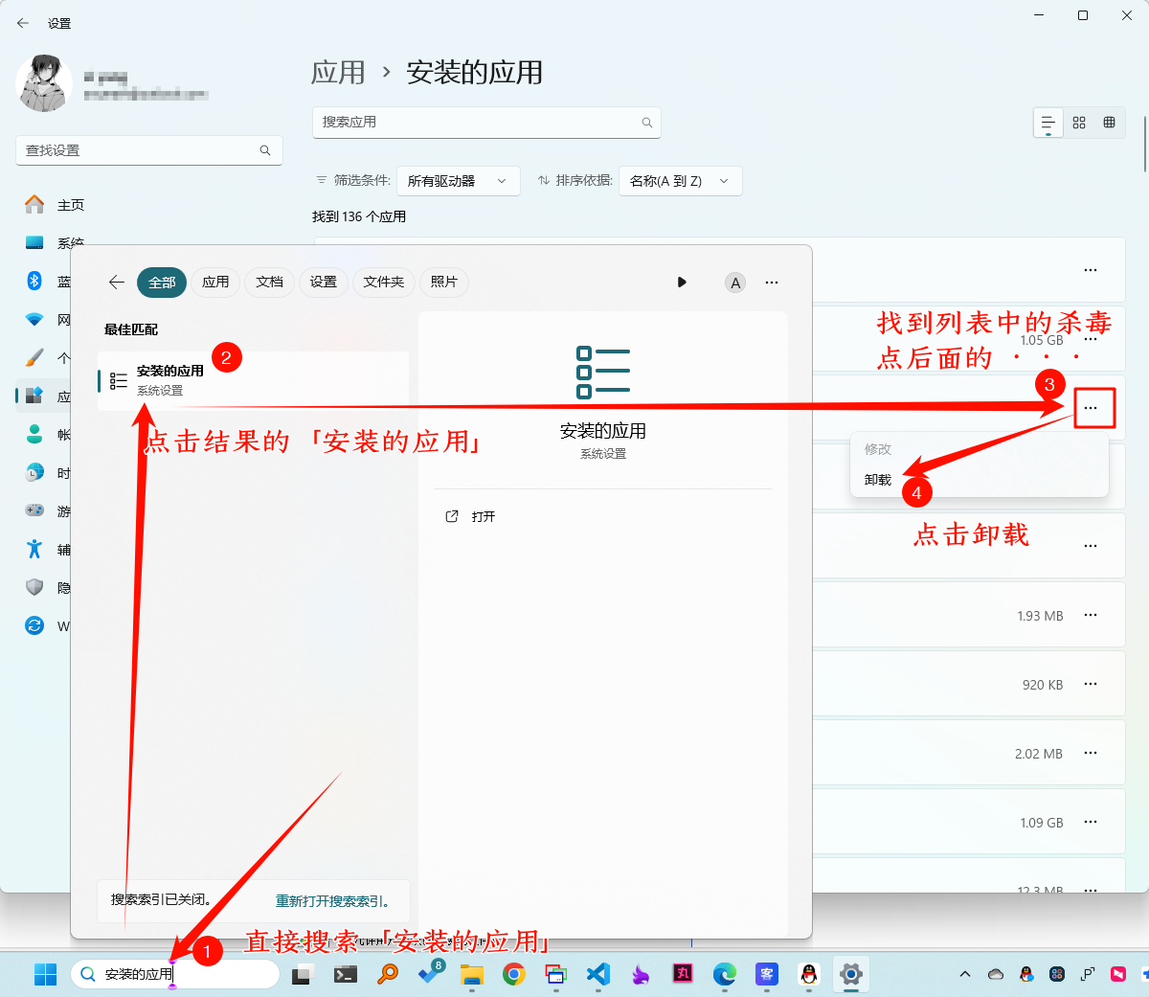
Task: Click the Accessibility figure icon in sidebar
Action: [34, 549]
